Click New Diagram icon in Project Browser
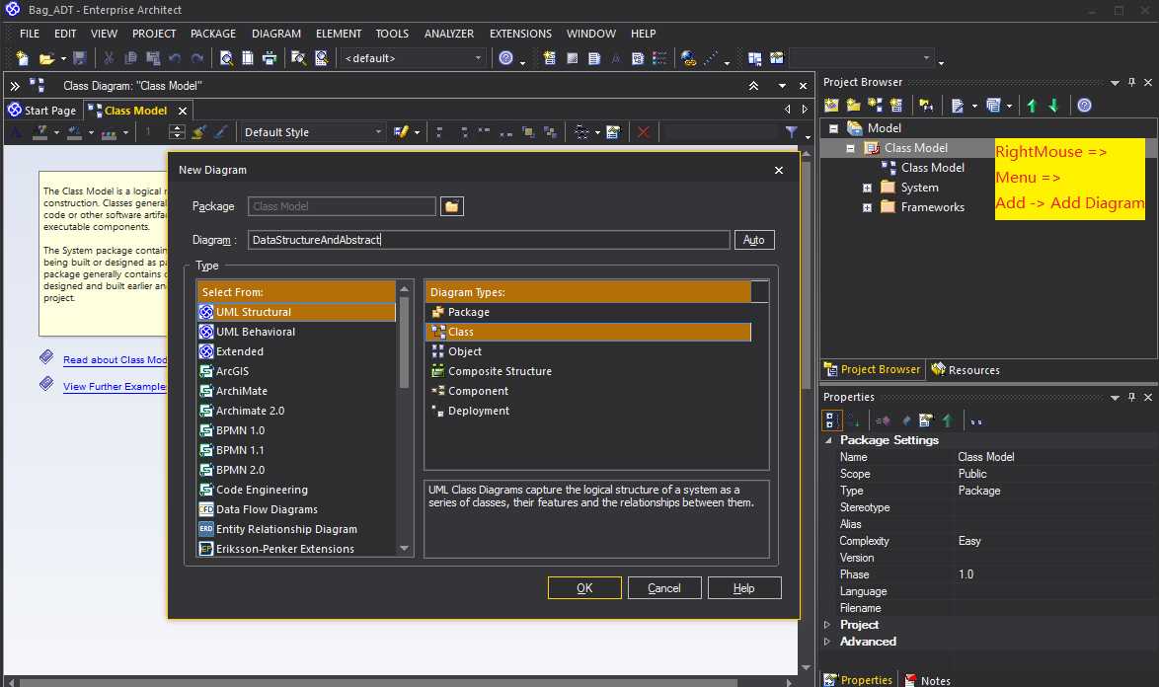The height and width of the screenshot is (687, 1159). [x=875, y=106]
